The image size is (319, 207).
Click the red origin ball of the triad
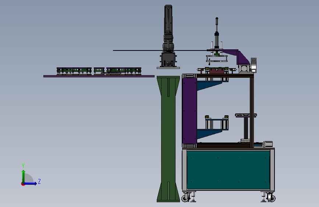(x=23, y=184)
